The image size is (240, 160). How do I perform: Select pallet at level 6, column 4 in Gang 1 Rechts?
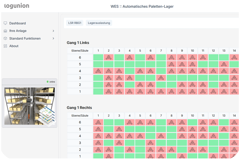coord(130,122)
